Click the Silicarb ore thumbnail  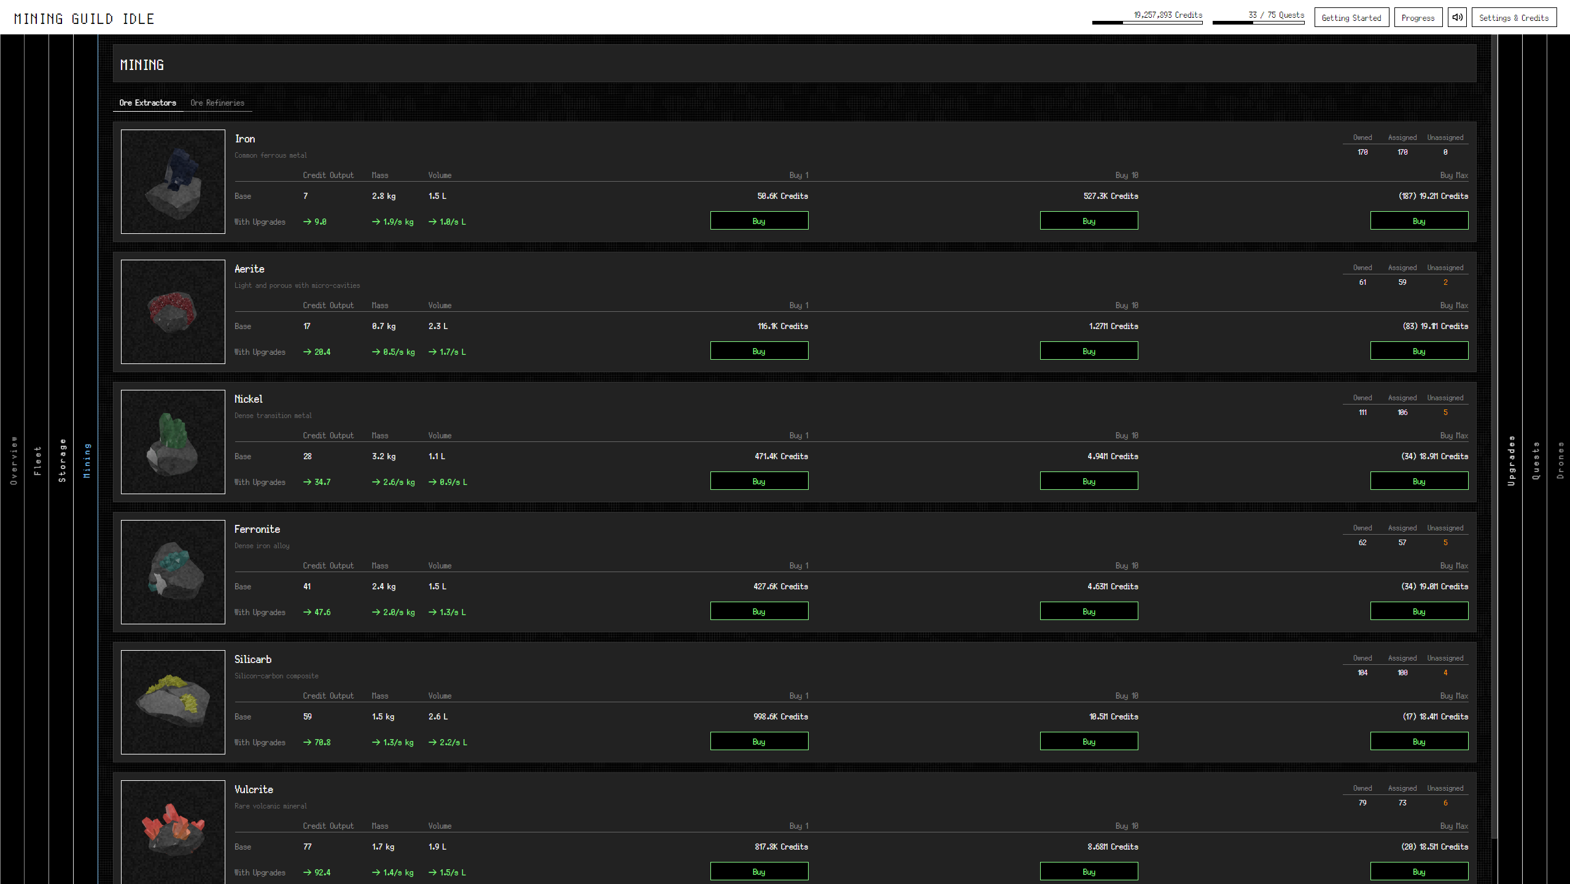pos(173,702)
